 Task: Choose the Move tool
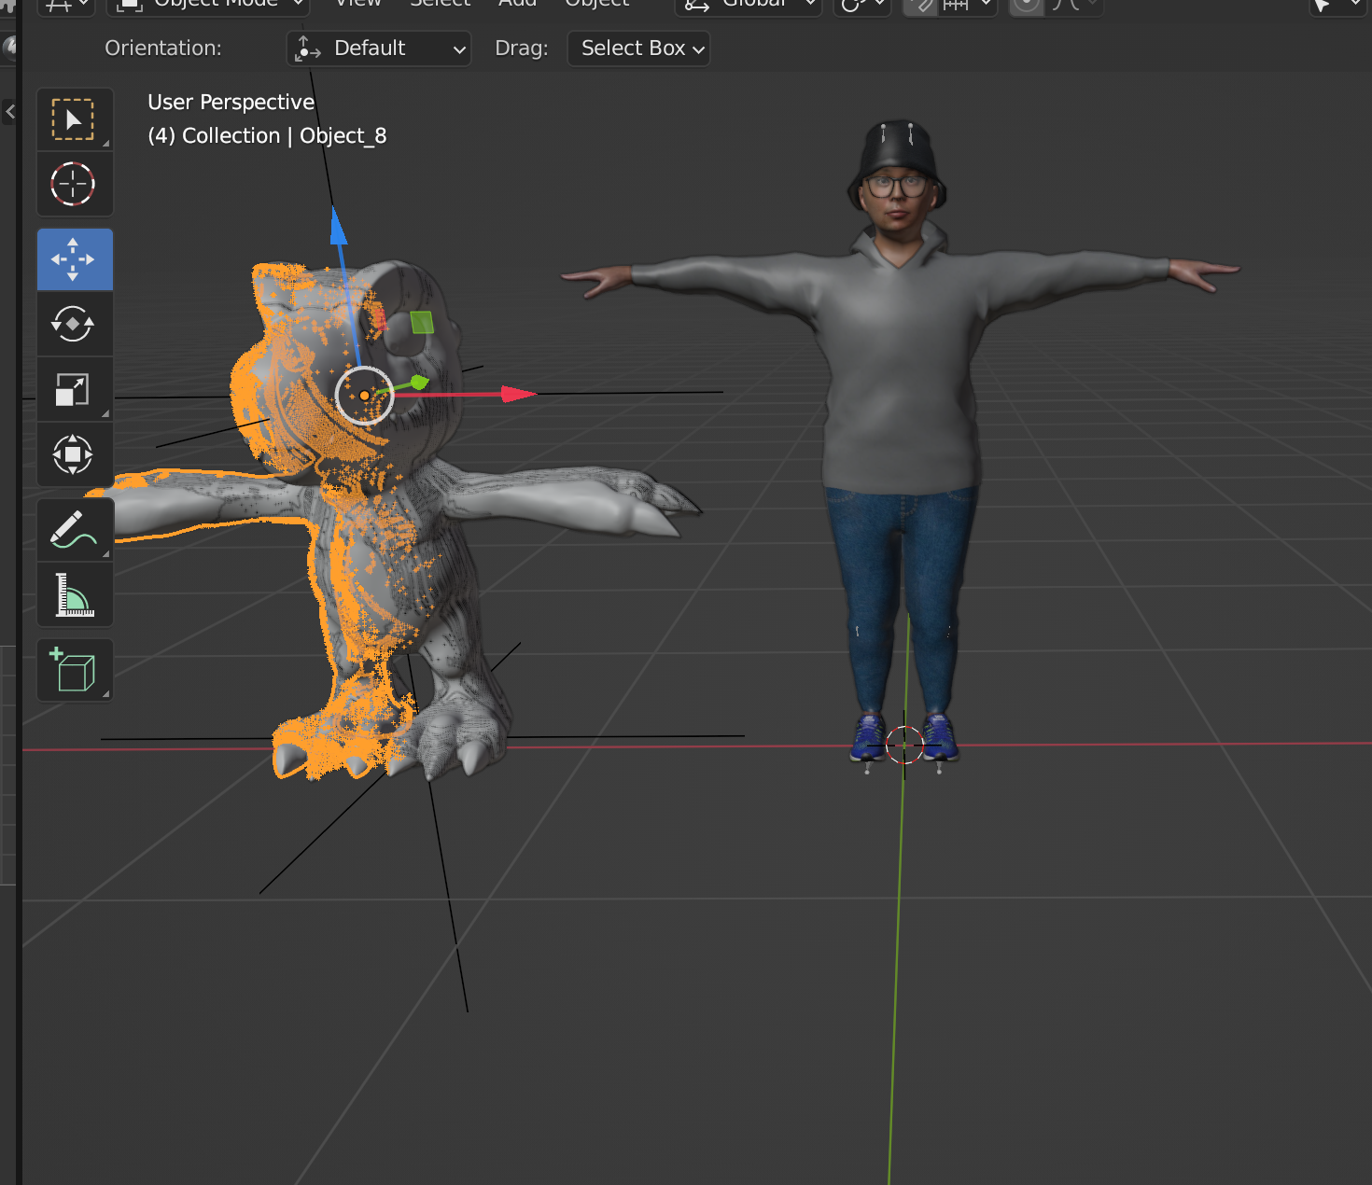click(x=74, y=259)
